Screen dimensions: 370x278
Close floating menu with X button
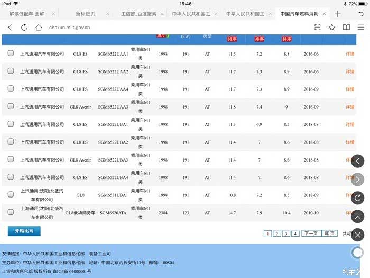358,234
